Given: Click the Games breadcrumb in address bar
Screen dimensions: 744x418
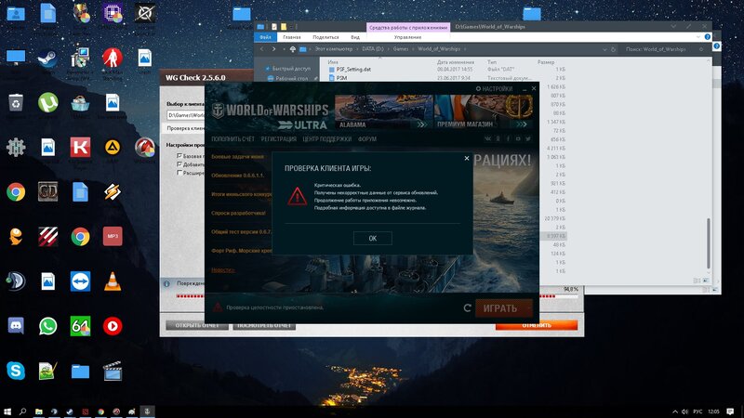Looking at the screenshot, I should (x=401, y=49).
